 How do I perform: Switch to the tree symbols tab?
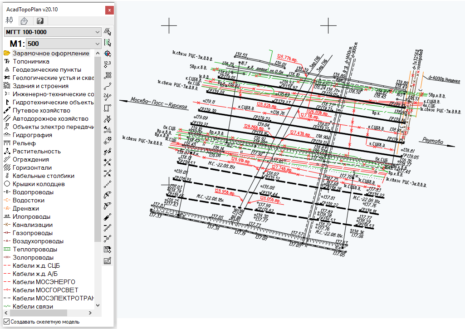pyautogui.click(x=9, y=21)
